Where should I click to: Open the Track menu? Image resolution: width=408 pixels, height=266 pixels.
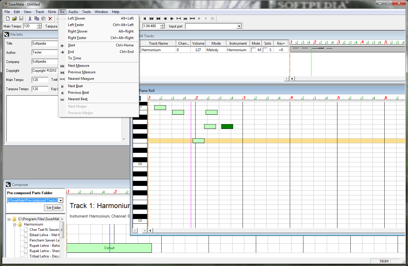pos(40,12)
